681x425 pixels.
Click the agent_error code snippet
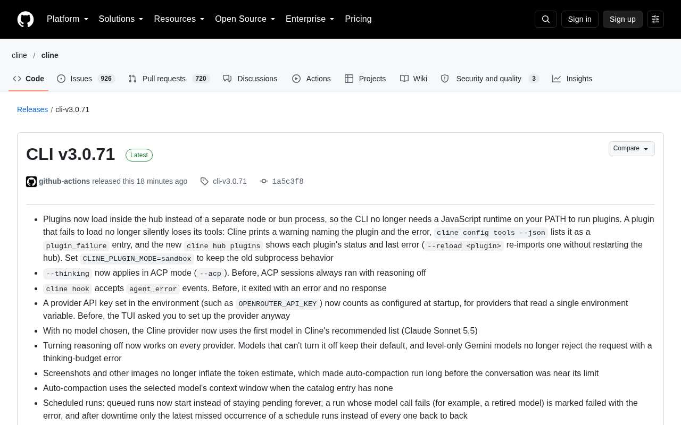153,289
